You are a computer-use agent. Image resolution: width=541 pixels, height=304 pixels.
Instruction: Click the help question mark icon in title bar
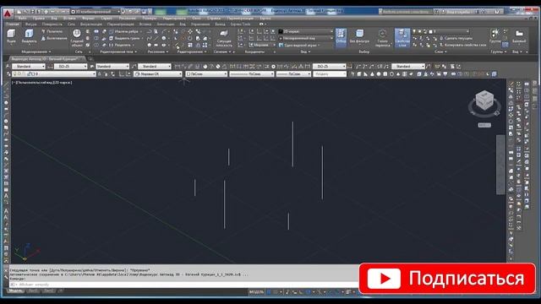(x=497, y=11)
